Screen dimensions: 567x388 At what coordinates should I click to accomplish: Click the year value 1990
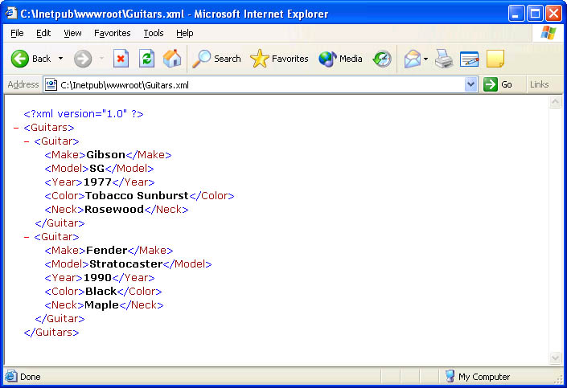[97, 278]
